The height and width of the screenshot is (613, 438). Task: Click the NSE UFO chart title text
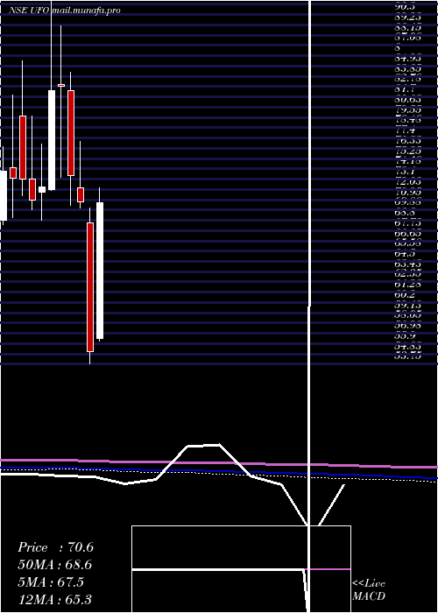coord(29,11)
